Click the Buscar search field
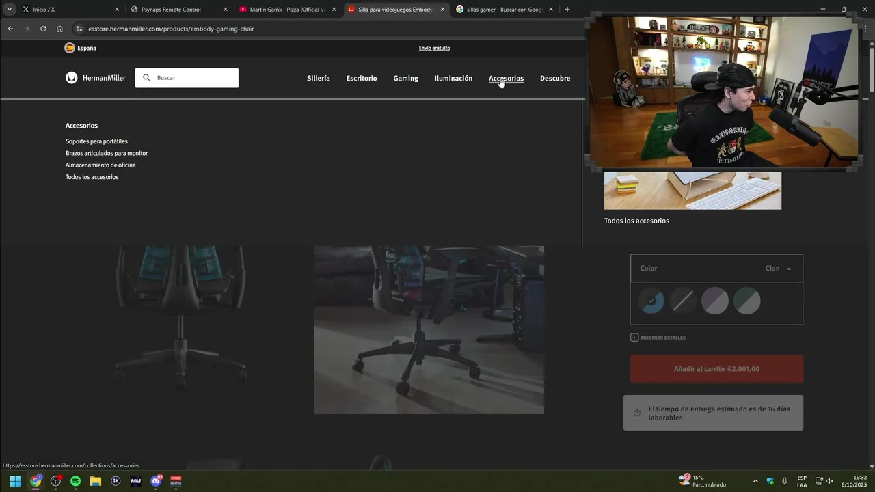875x492 pixels. click(x=187, y=78)
